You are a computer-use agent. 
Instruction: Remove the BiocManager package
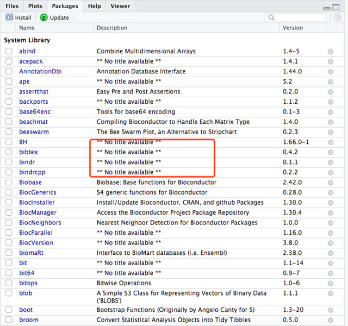point(331,213)
